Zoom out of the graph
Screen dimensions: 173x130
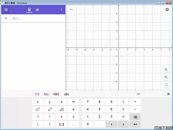[x=166, y=77]
